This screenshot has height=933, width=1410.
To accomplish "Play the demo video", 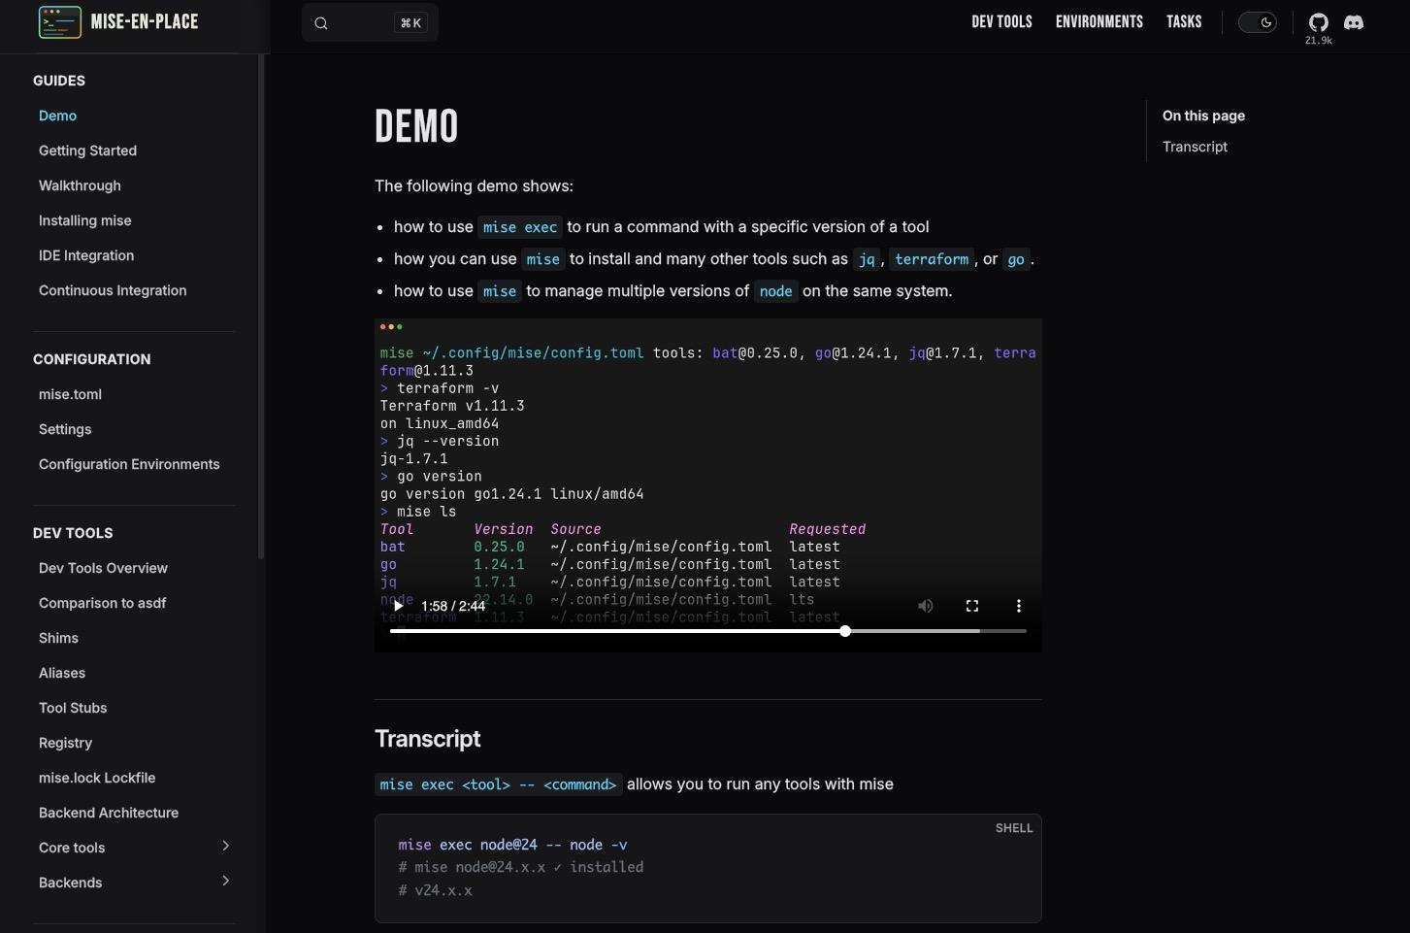I will tap(398, 606).
